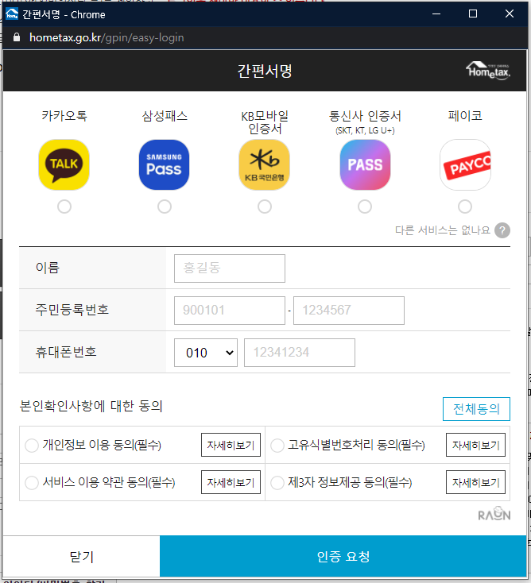Open 자세히보기 for 제3자 정보제공 동의

tap(475, 482)
